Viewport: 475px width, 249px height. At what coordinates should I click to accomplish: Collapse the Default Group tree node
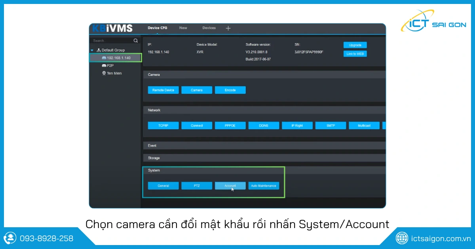click(92, 50)
